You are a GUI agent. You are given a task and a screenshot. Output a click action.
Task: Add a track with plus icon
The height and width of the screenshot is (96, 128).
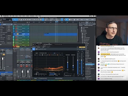click(x=29, y=22)
